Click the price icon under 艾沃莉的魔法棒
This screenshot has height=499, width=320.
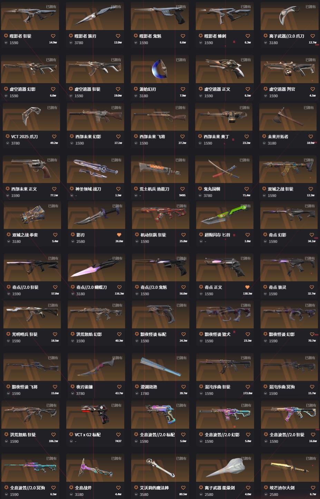point(136,494)
